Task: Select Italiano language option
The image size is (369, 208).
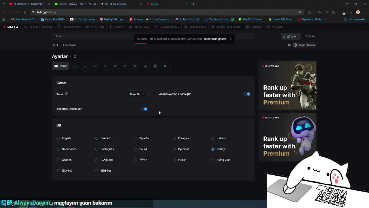Action: click(x=219, y=138)
